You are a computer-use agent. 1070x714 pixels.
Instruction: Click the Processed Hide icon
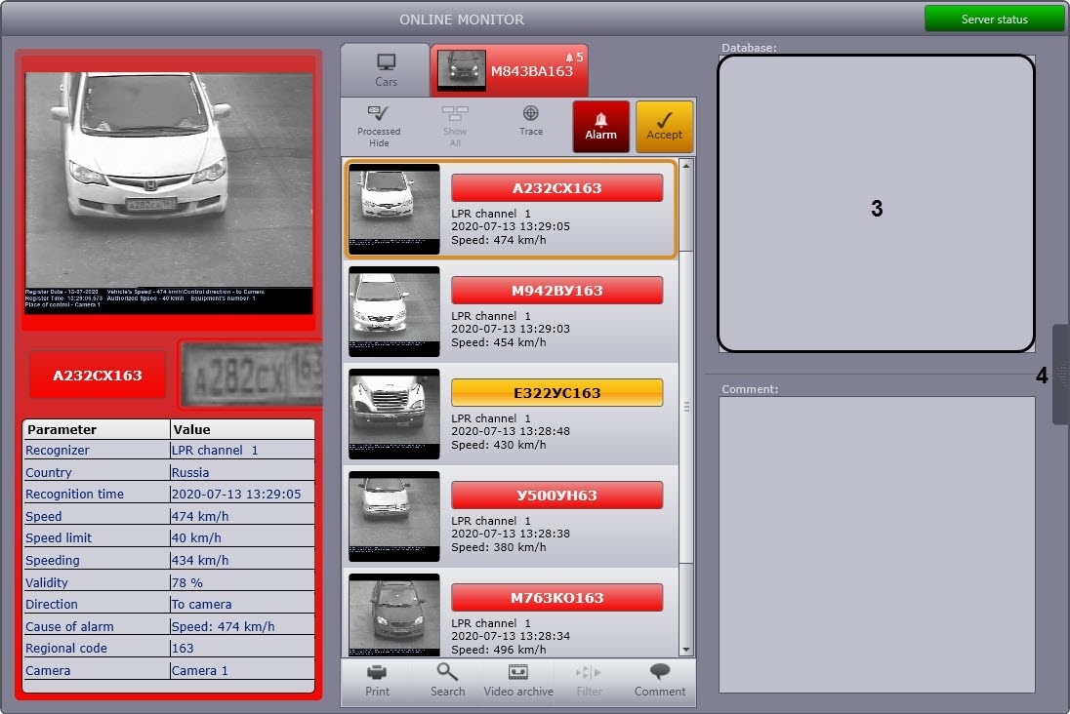379,126
